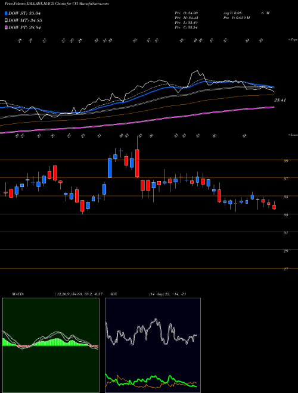The height and width of the screenshot is (393, 298).
Task: Click inside the ADX indicator chart
Action: [x=153, y=345]
